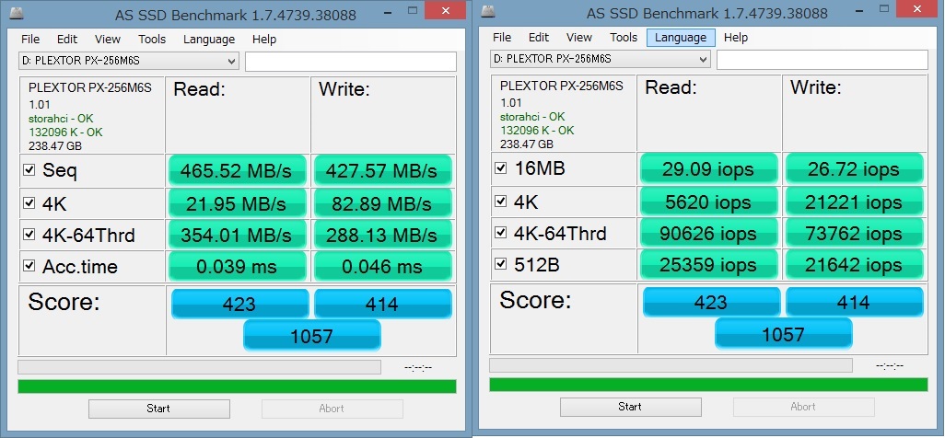
Task: Uncheck the 512B test checkbox
Action: [500, 264]
